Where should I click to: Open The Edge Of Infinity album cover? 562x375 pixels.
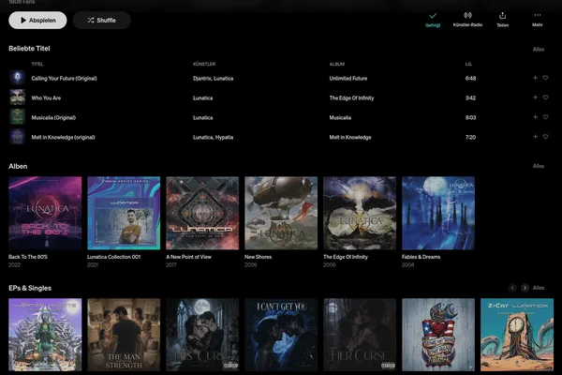(x=360, y=213)
